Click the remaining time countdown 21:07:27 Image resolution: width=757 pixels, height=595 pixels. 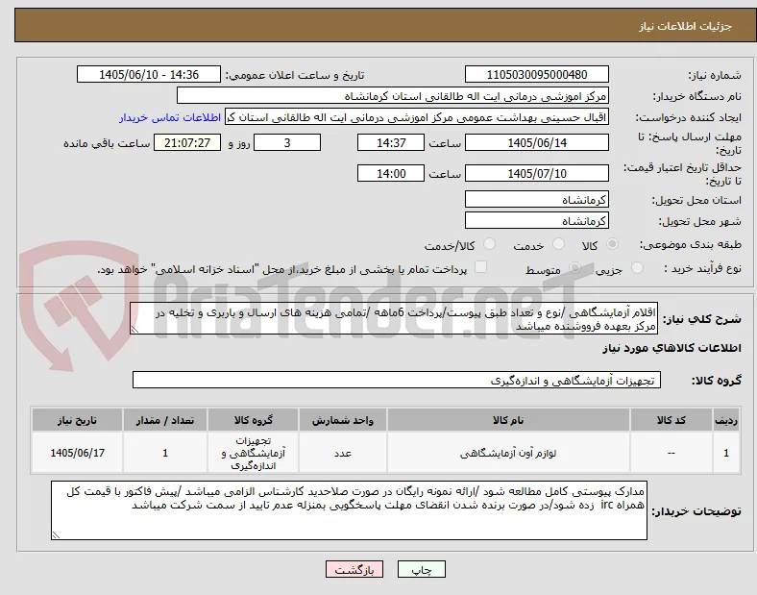(x=187, y=143)
